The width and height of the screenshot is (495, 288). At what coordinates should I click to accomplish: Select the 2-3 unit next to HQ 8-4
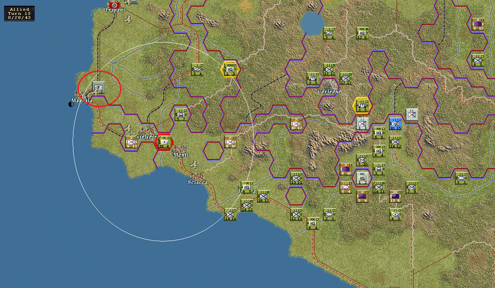coord(329,214)
